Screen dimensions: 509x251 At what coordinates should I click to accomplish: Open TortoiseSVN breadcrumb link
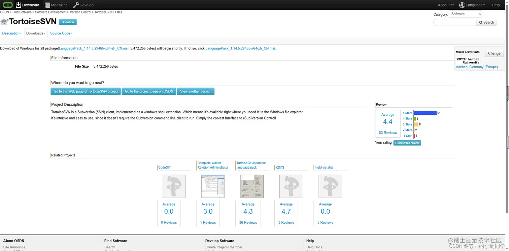click(103, 12)
